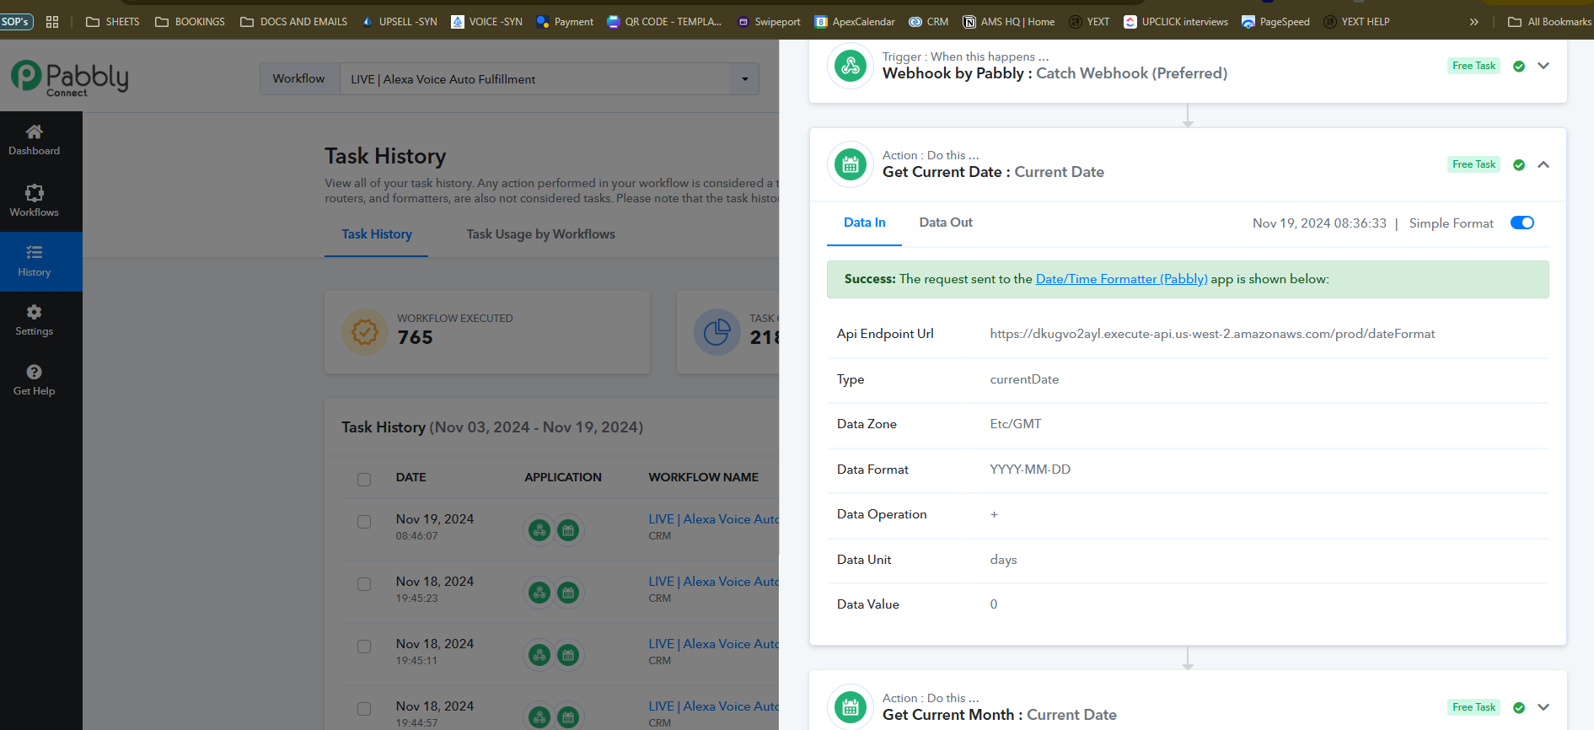Screen dimensions: 1594x730
Task: Open the Workflow selection dropdown
Action: click(x=549, y=79)
